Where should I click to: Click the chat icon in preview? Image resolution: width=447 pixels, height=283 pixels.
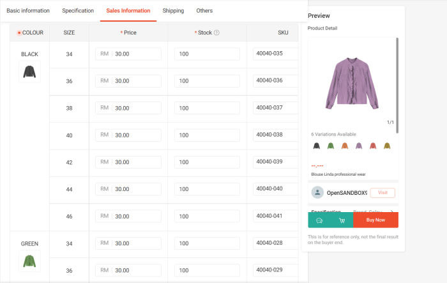[x=319, y=220]
